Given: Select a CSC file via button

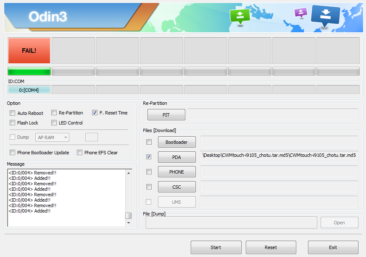Looking at the screenshot, I should point(177,187).
